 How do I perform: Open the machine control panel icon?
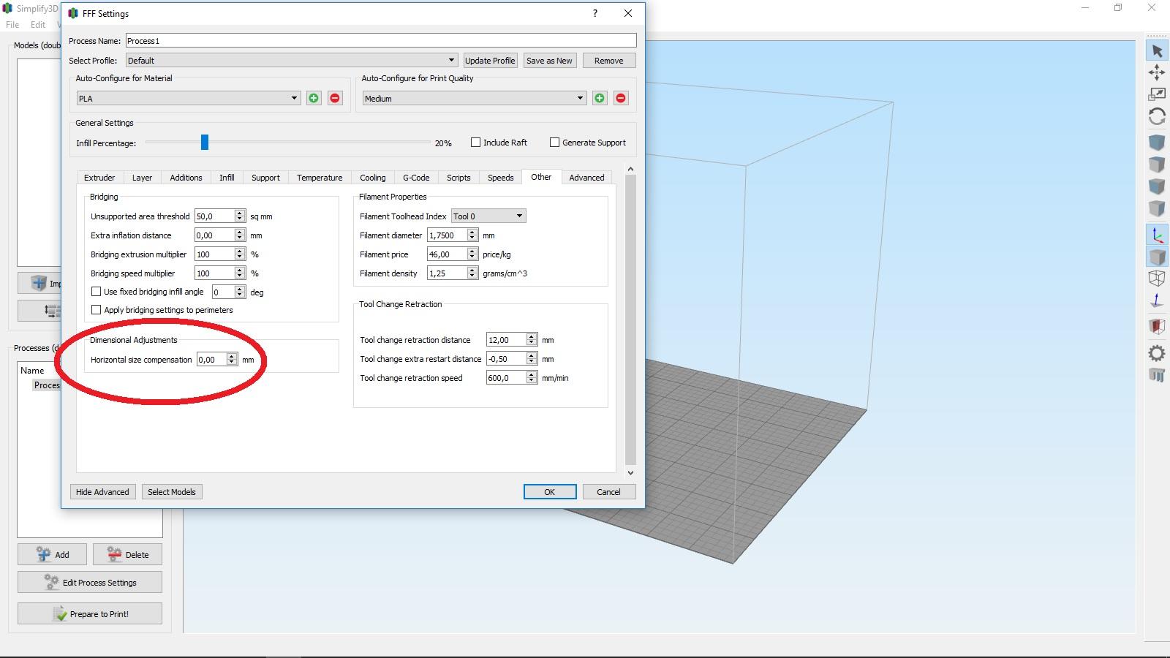1157,375
